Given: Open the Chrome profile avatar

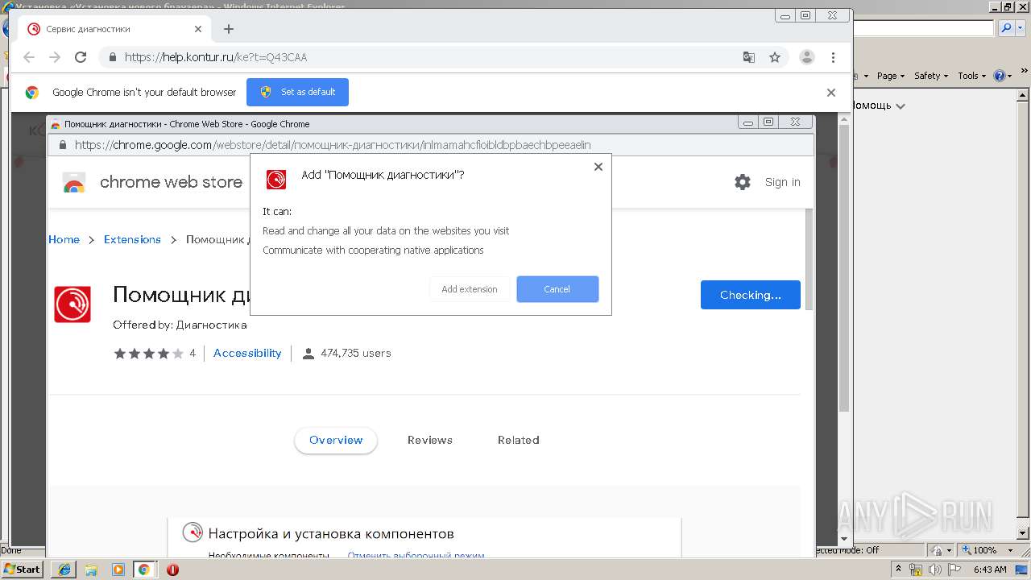Looking at the screenshot, I should (x=806, y=57).
